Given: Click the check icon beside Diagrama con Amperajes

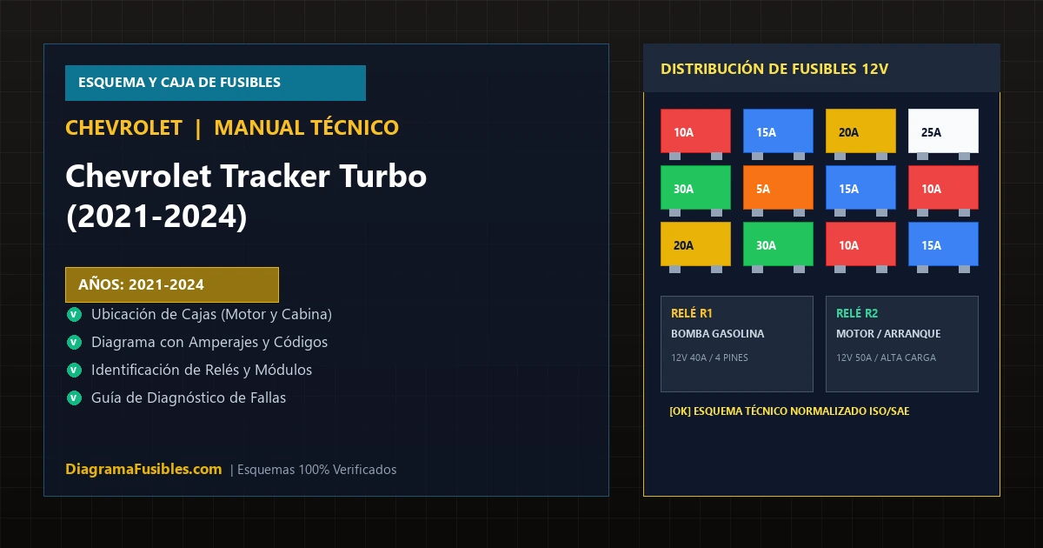Looking at the screenshot, I should pyautogui.click(x=74, y=343).
